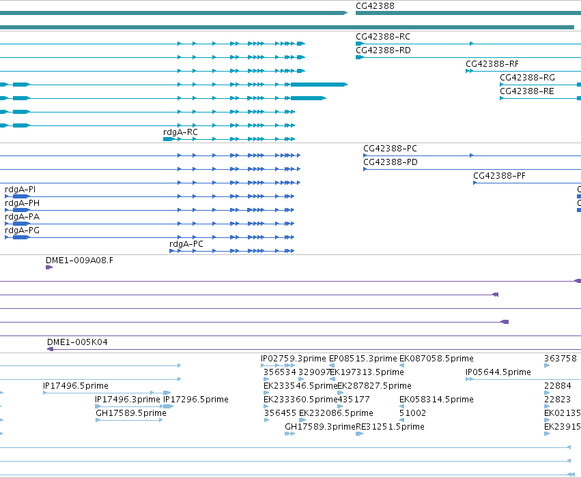Select feature 363758

(561, 359)
